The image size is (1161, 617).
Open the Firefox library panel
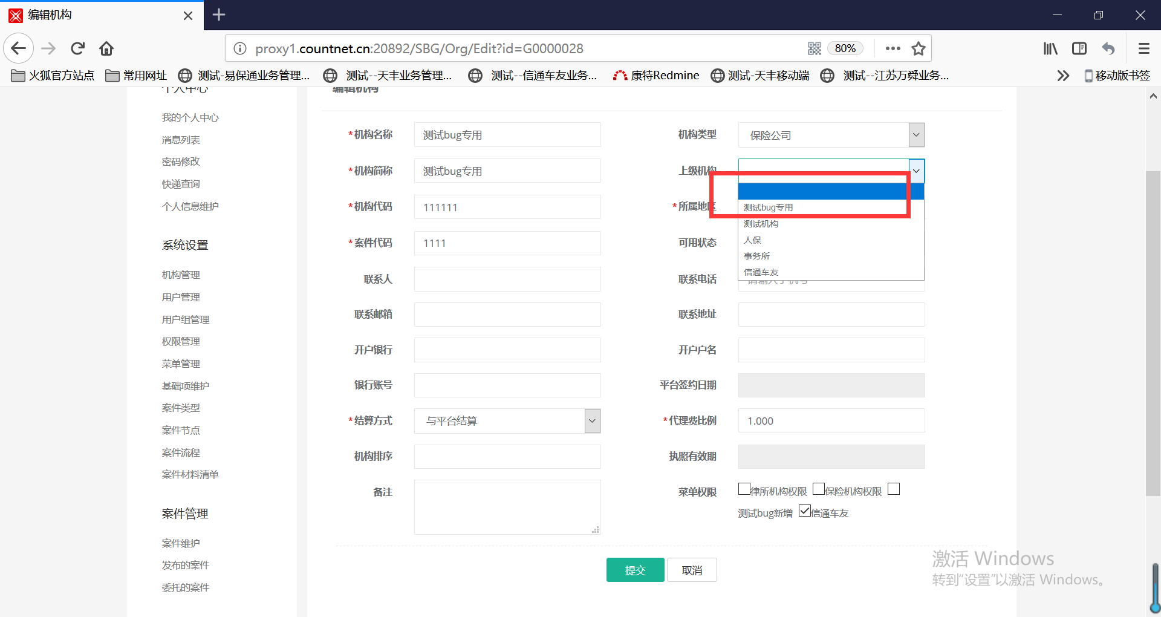click(1050, 48)
